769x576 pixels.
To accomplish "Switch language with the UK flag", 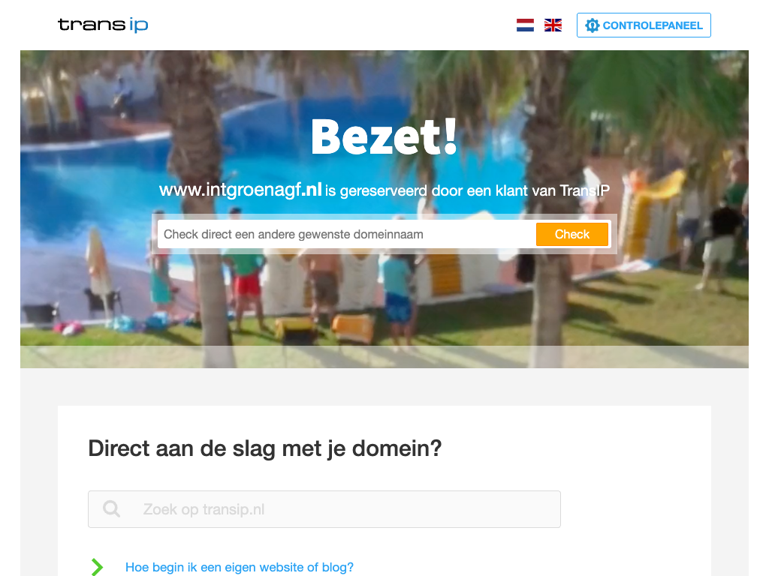I will (553, 25).
